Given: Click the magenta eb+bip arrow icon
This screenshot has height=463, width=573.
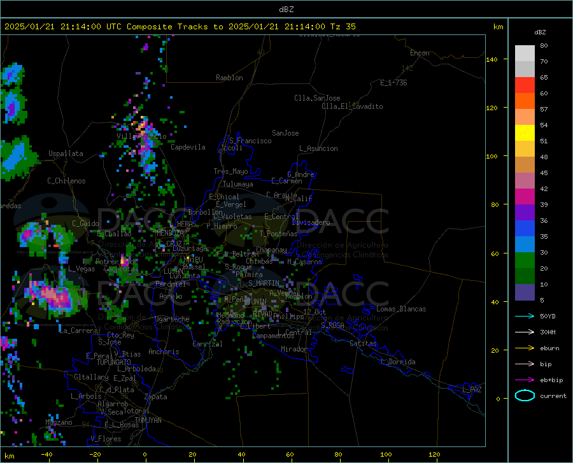Looking at the screenshot, I should (525, 380).
